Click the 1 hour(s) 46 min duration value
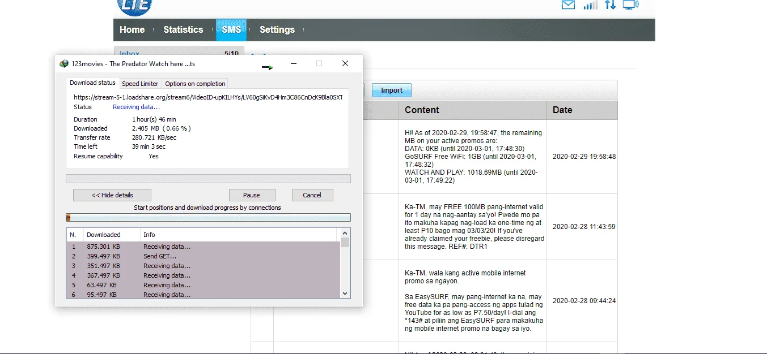Viewport: 767px width, 354px height. pyautogui.click(x=154, y=119)
